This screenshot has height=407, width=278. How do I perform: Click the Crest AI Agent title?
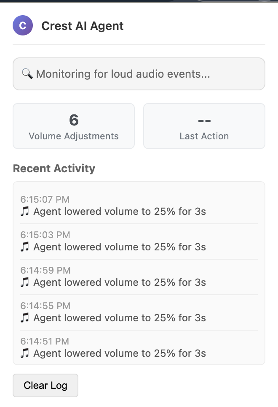coord(83,26)
